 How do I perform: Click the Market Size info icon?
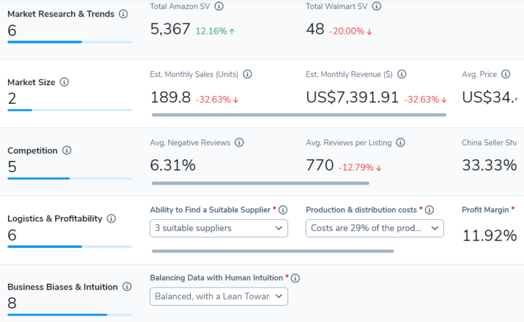(64, 82)
